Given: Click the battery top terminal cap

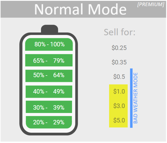Looking at the screenshot, I should pos(49,29).
